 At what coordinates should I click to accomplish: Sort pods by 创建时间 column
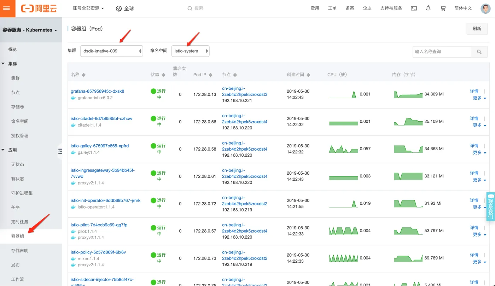tap(308, 75)
